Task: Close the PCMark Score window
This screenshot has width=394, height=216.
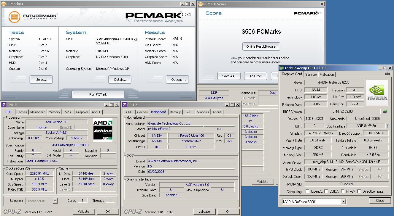Action: [322, 4]
